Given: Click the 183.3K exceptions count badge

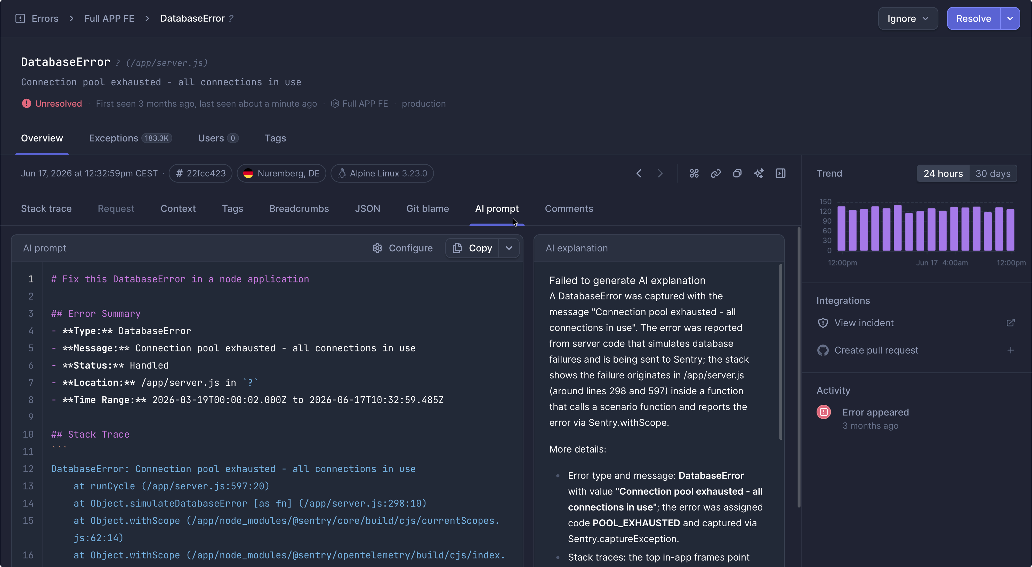Looking at the screenshot, I should tap(157, 138).
